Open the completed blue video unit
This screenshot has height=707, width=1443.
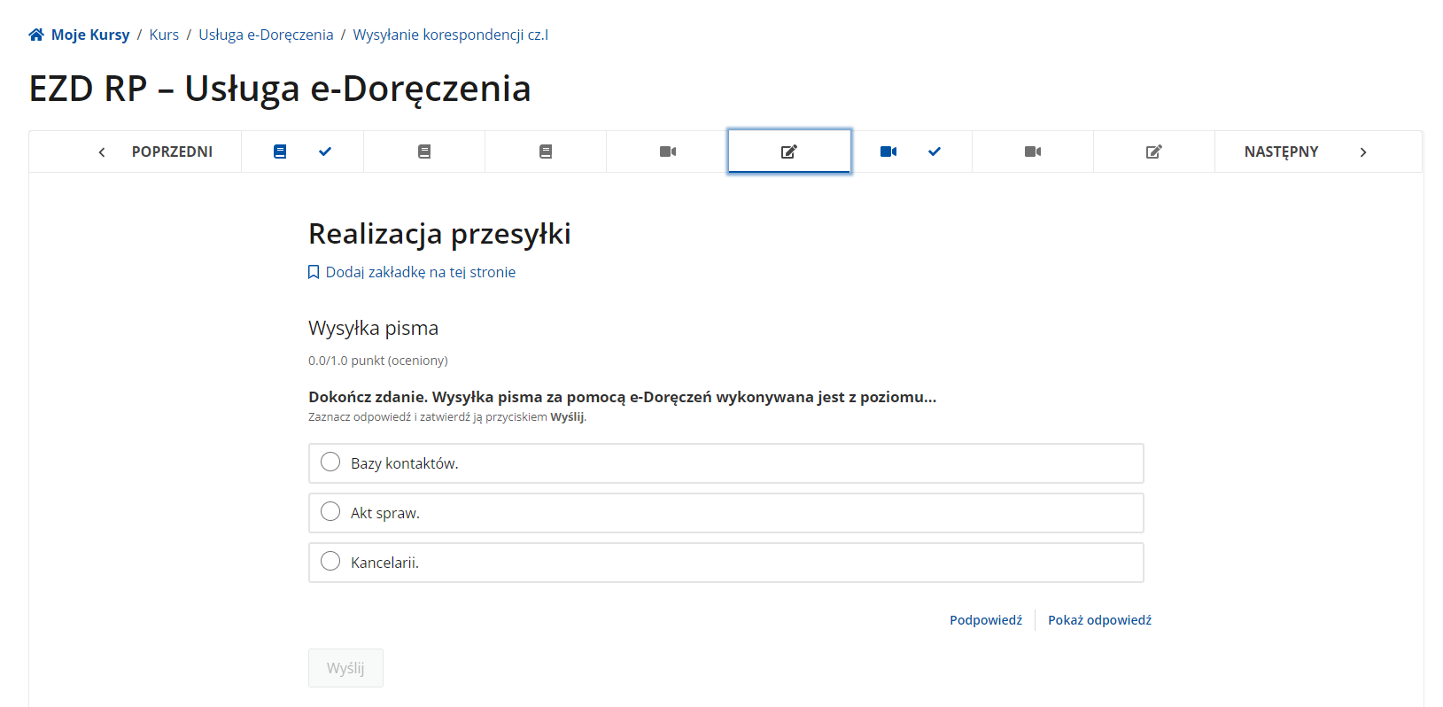coord(888,151)
